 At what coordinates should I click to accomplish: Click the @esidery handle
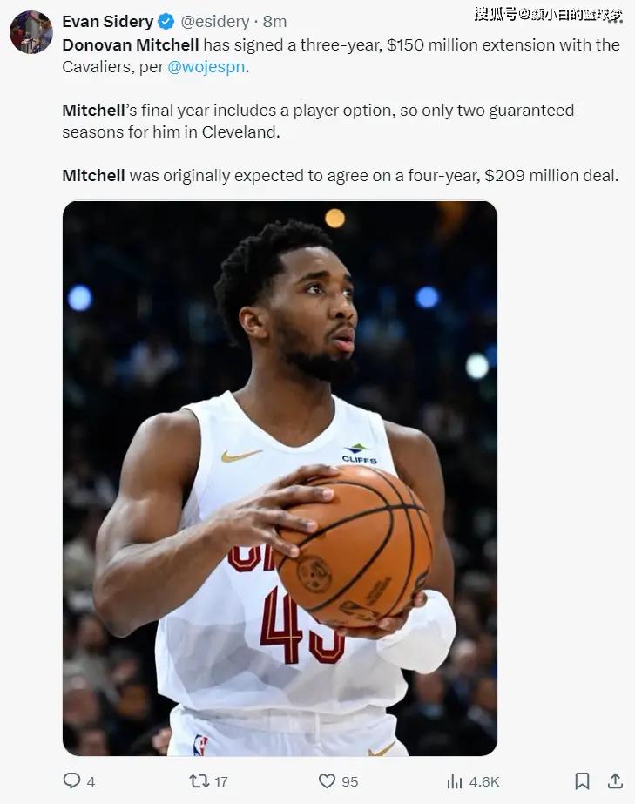coord(215,22)
